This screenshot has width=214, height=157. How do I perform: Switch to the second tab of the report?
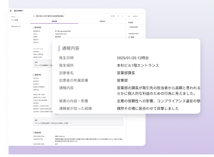(x=102, y=21)
